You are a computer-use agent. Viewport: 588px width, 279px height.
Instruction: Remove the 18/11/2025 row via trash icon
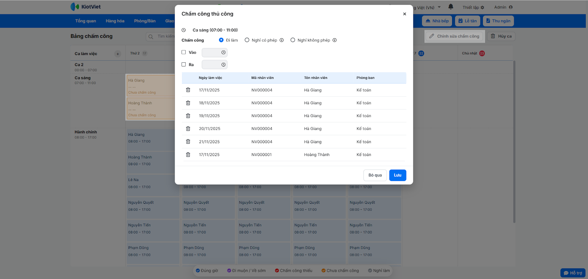point(188,103)
